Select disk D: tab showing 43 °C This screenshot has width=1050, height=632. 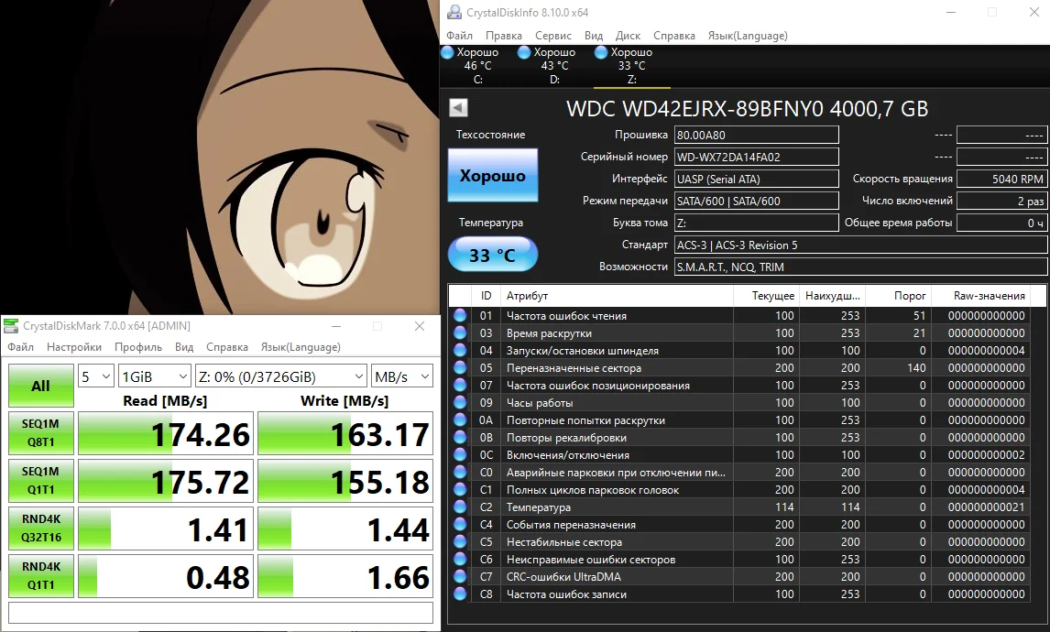pyautogui.click(x=555, y=66)
